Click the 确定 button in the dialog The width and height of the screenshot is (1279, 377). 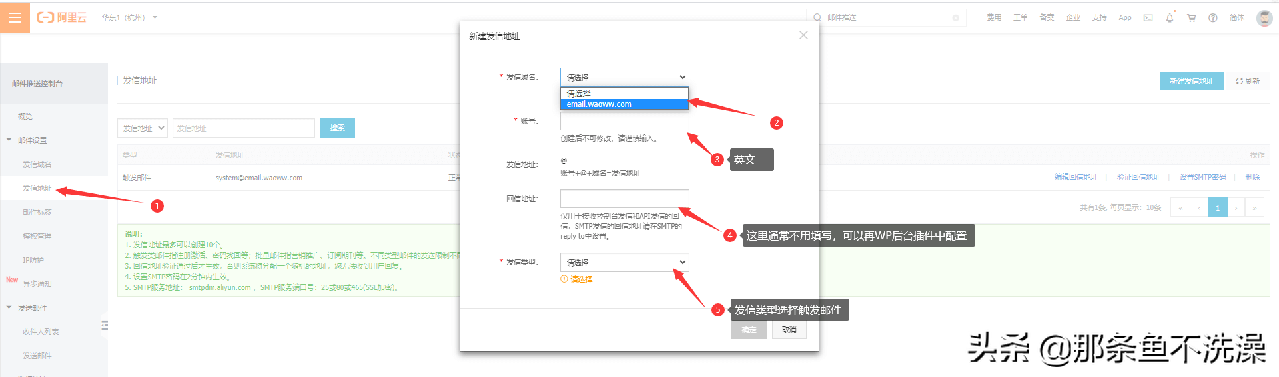[749, 330]
